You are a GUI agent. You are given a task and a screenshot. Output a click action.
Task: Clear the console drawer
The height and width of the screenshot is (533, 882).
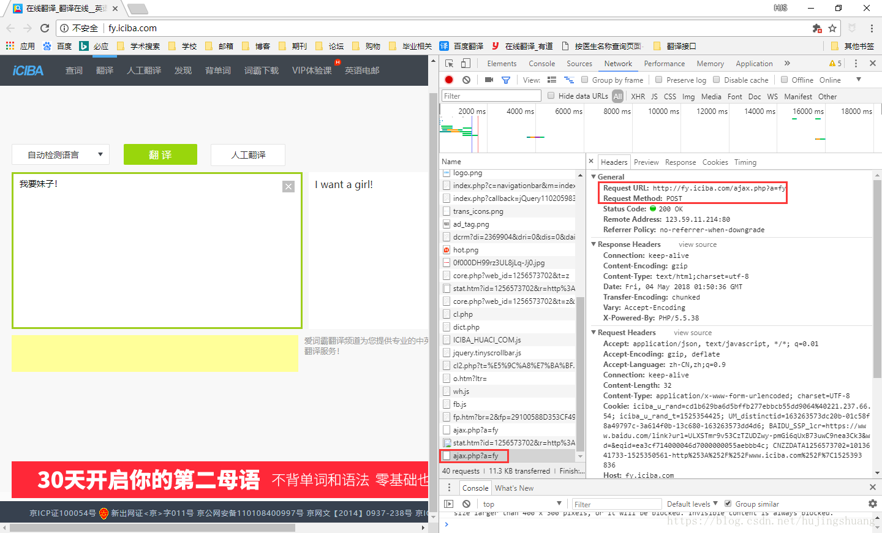[467, 504]
